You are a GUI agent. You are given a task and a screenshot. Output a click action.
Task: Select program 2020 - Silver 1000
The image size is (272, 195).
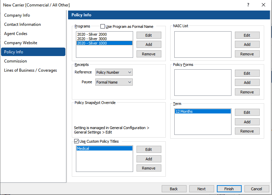coord(105,43)
